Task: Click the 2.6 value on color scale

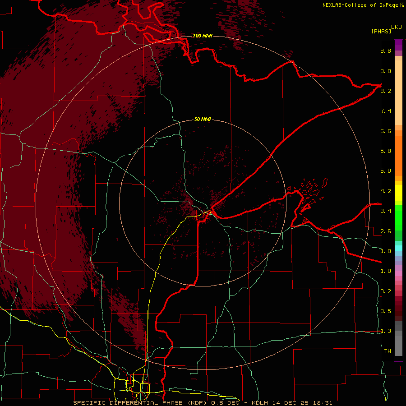Action: [x=386, y=231]
